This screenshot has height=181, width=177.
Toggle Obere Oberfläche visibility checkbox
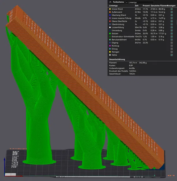tap(172, 21)
